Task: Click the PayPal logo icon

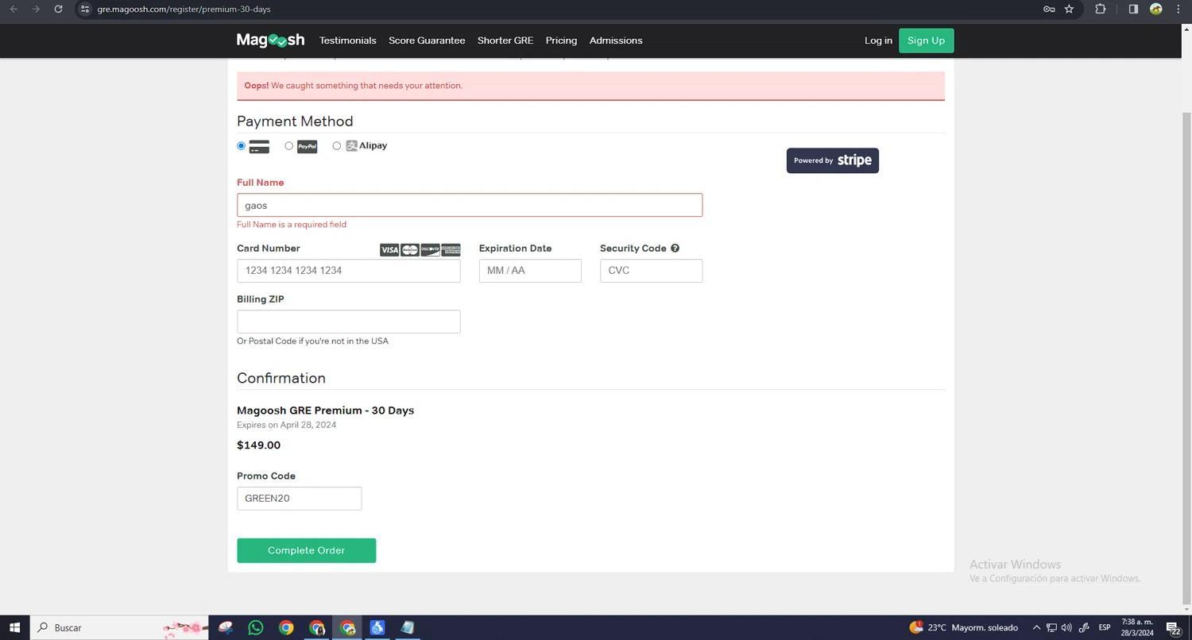Action: point(307,147)
